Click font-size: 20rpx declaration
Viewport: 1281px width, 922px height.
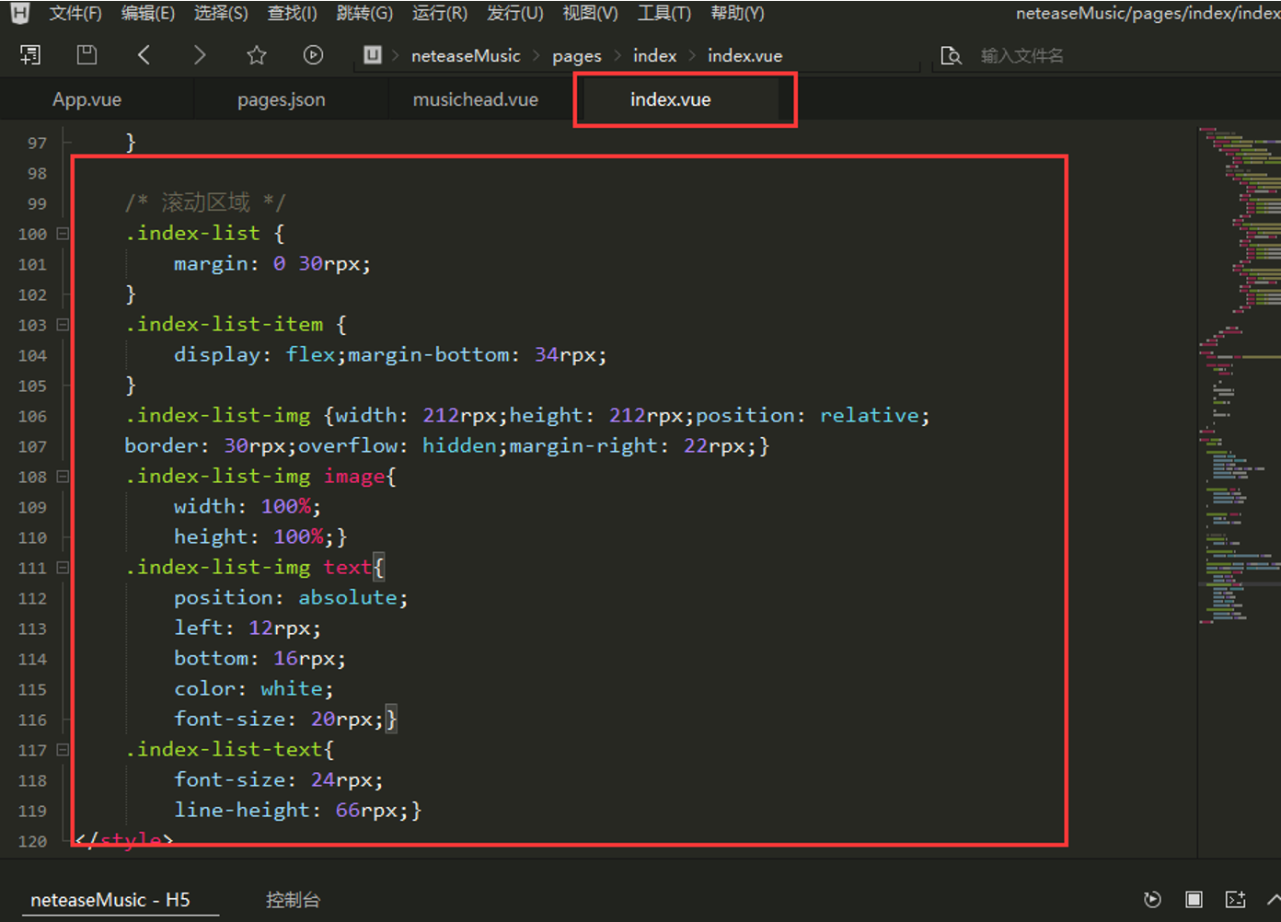(279, 720)
